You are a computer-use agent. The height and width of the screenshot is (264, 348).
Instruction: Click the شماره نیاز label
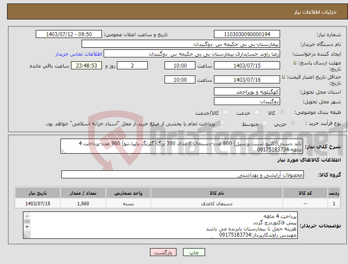[329, 35]
